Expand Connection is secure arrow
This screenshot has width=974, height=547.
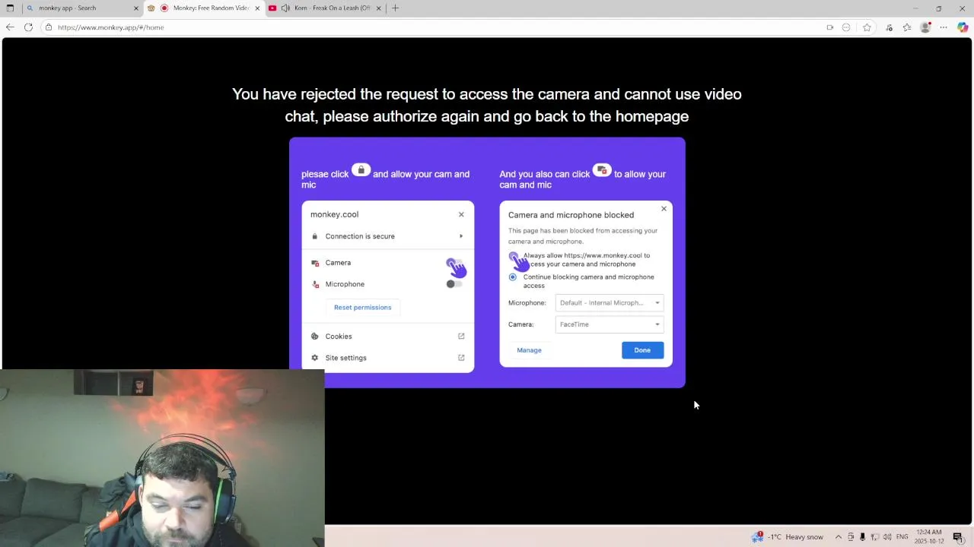click(x=461, y=236)
